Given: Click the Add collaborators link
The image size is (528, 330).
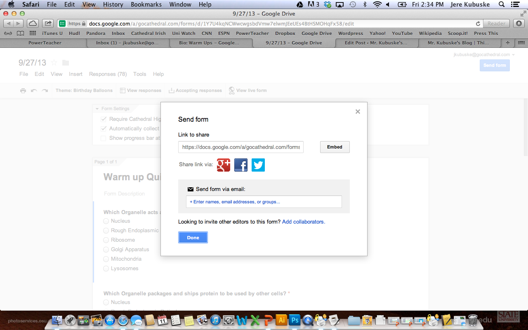Looking at the screenshot, I should coord(304,222).
